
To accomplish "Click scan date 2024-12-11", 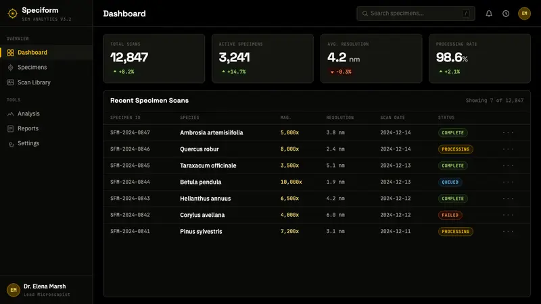I will click(396, 231).
